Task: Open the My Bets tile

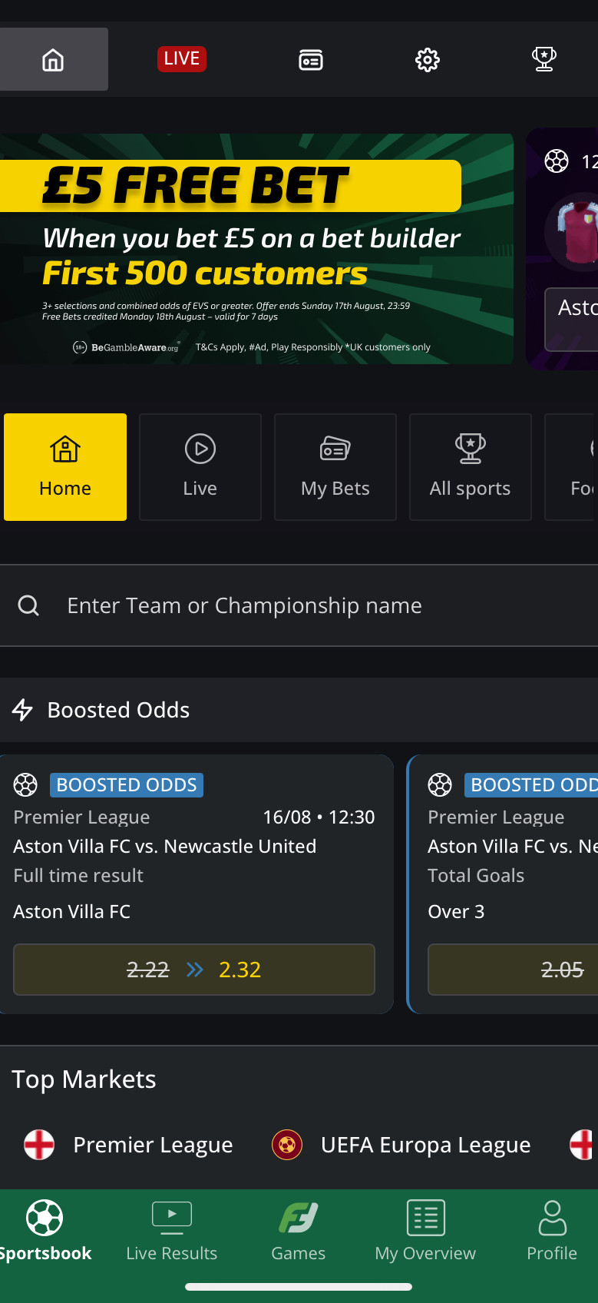Action: point(335,467)
